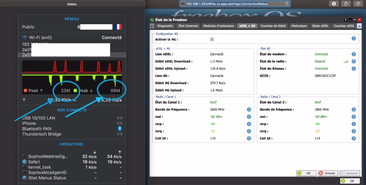Click OK button beside Annuler

tap(306, 173)
